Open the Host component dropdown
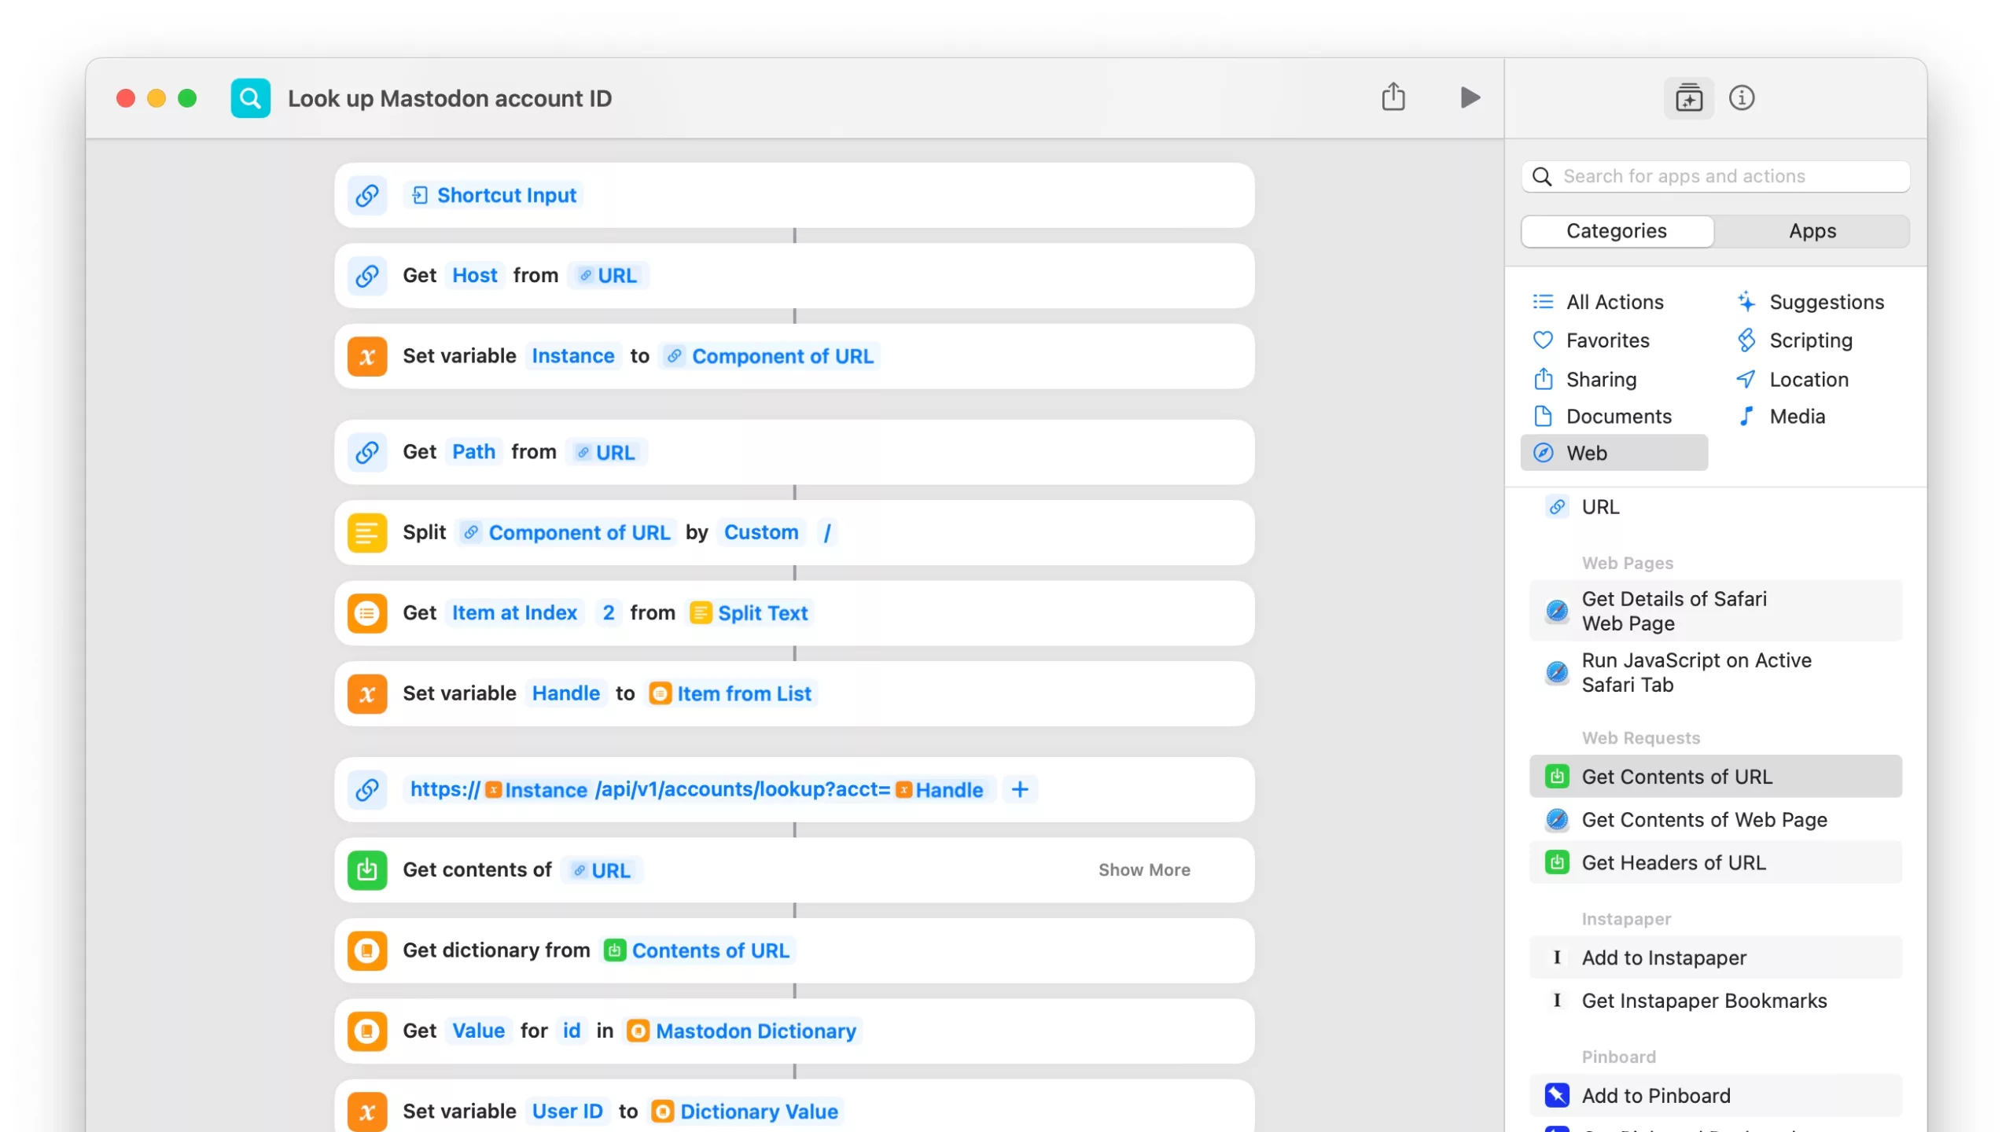The image size is (2013, 1132). [x=474, y=275]
